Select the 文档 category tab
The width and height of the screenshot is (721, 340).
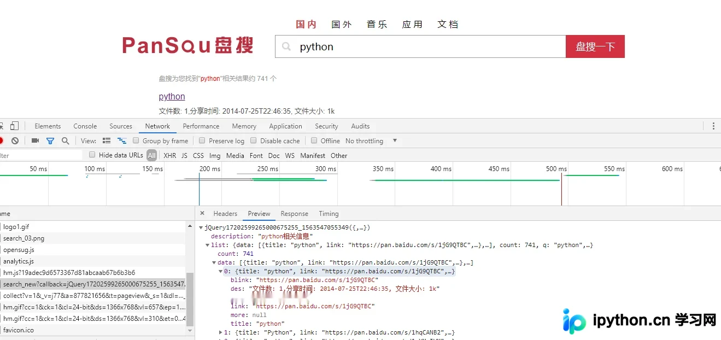(x=448, y=24)
